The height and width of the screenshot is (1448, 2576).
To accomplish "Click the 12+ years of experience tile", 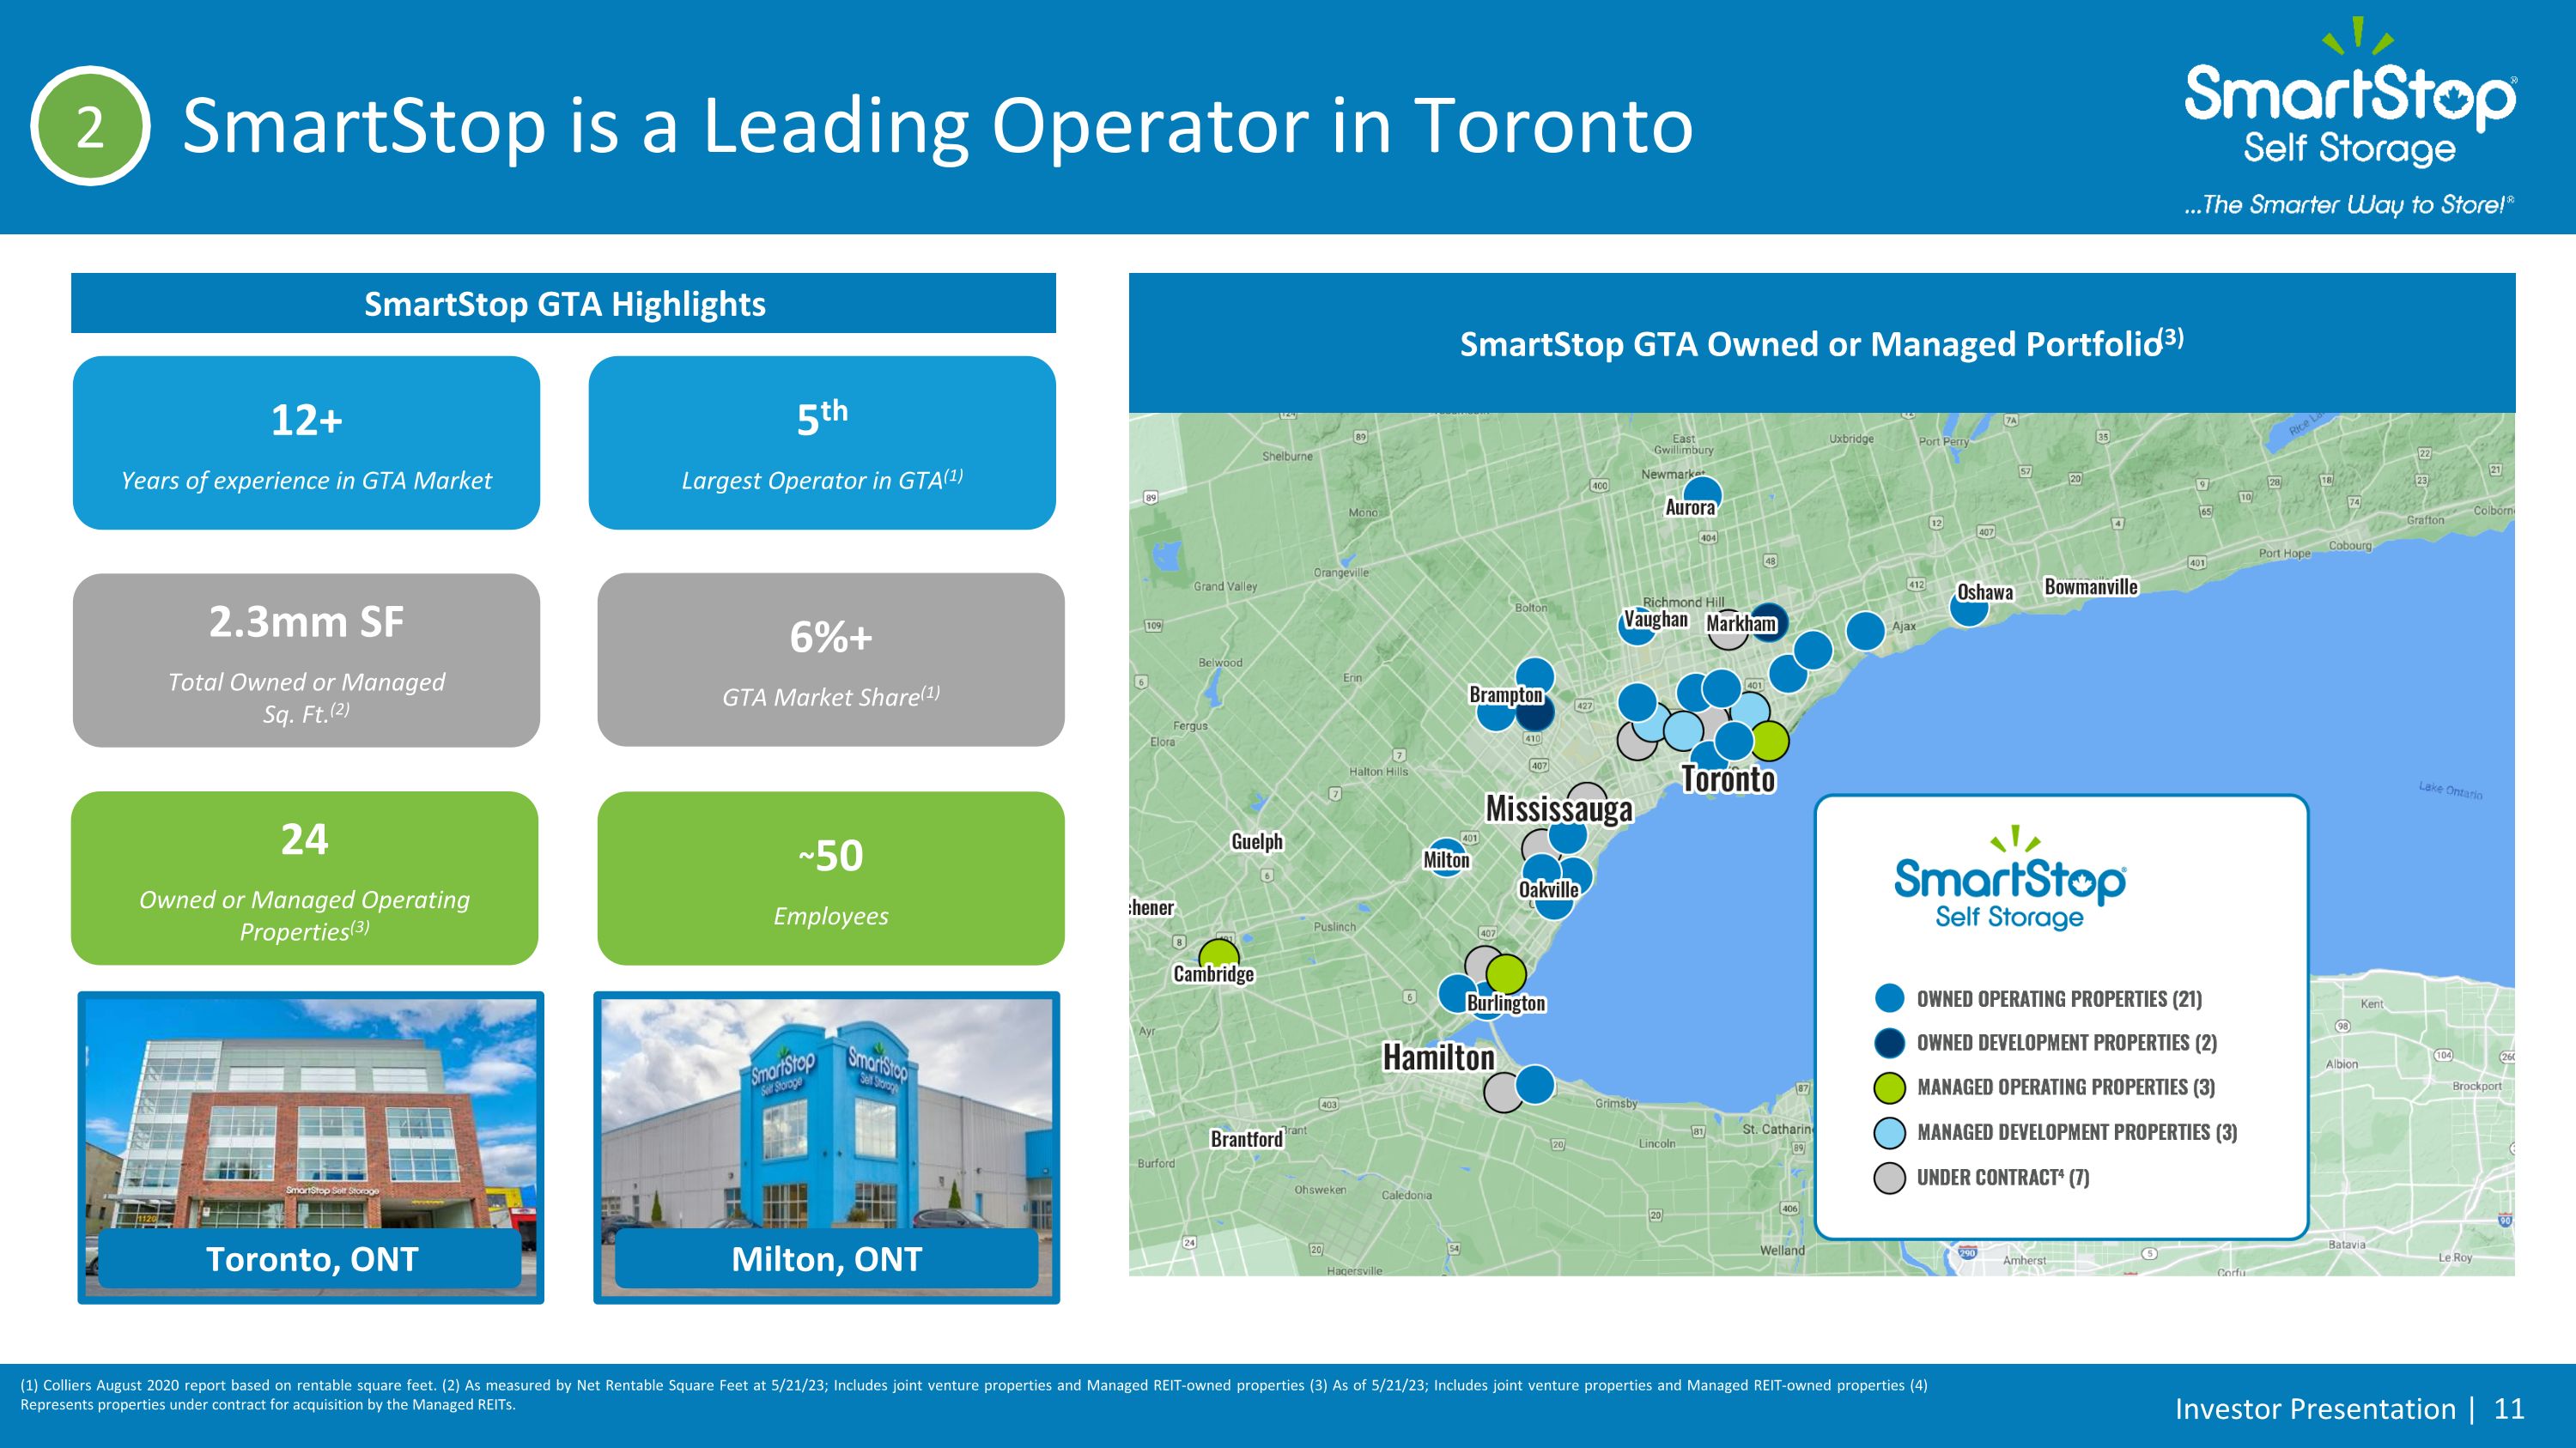I will pyautogui.click(x=306, y=443).
